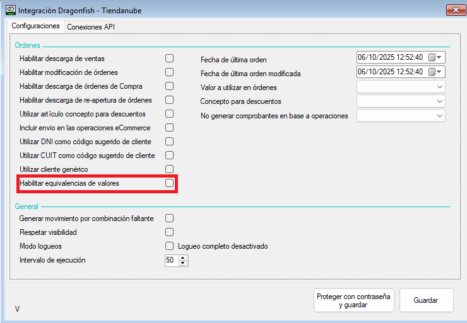
Task: Click the Guardar button
Action: click(x=426, y=300)
